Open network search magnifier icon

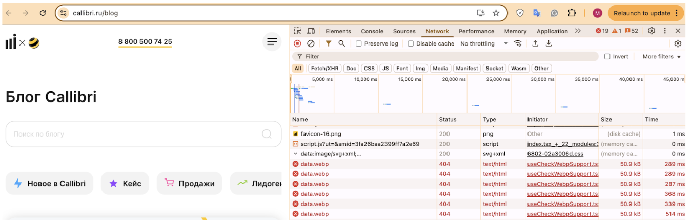point(341,44)
